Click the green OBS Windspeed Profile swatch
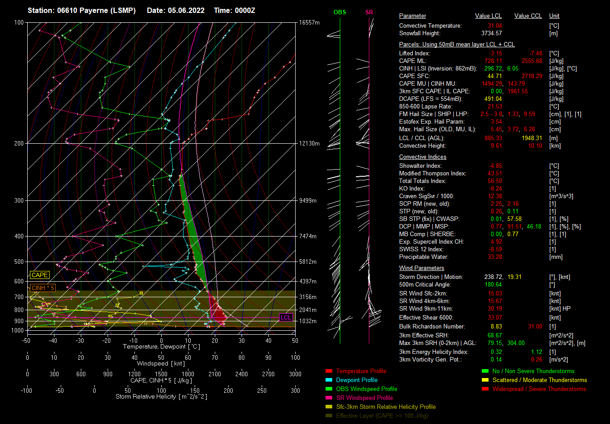This screenshot has height=424, width=610. (329, 389)
